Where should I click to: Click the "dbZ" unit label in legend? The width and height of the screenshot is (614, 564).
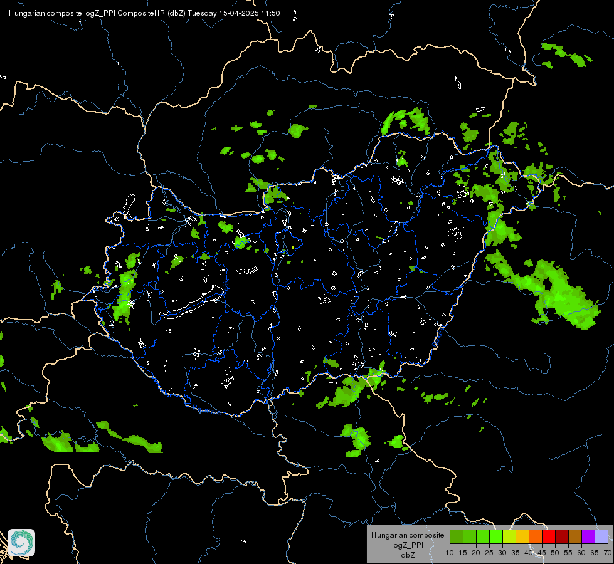[x=408, y=555]
